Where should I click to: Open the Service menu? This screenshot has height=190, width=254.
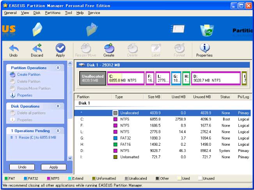pos(94,13)
